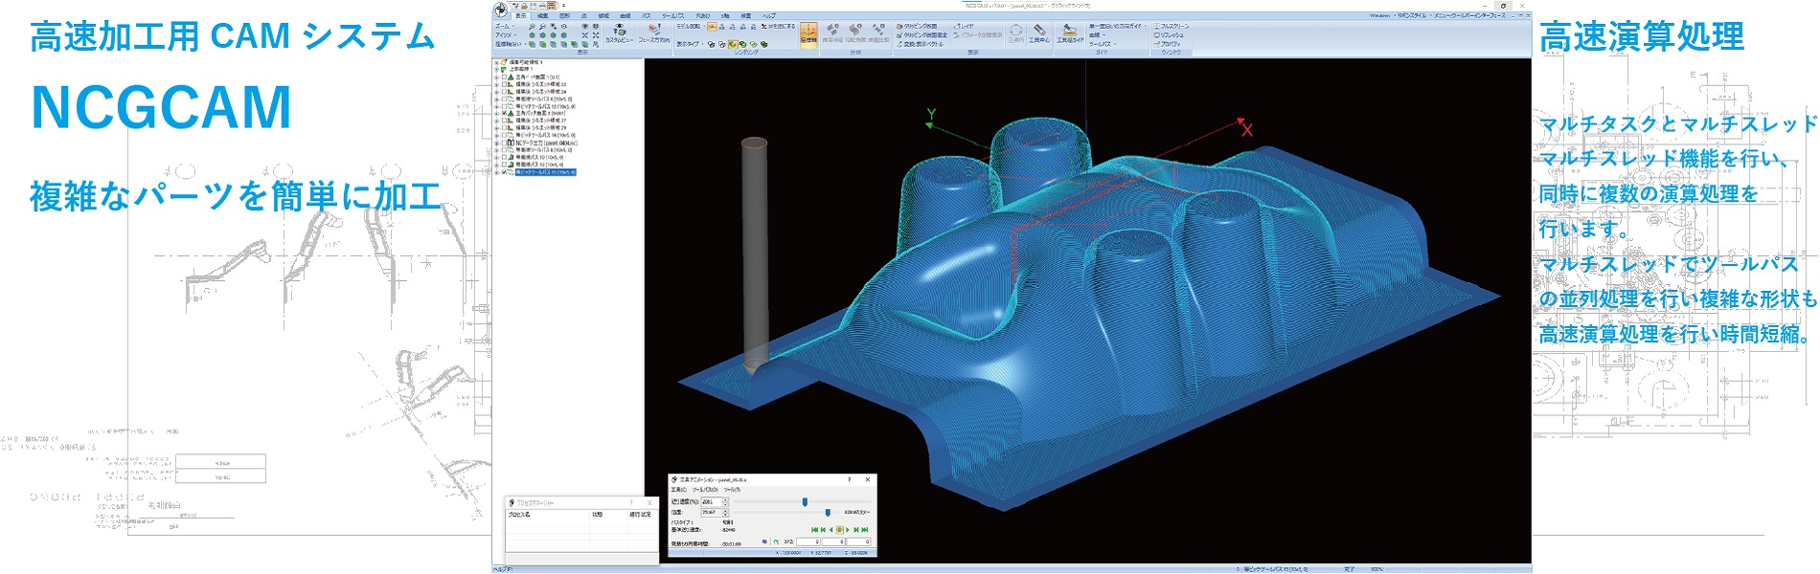This screenshot has width=1820, height=574.
Task: Click the 工具径ガイド tool diameter guide icon
Action: tap(1070, 33)
